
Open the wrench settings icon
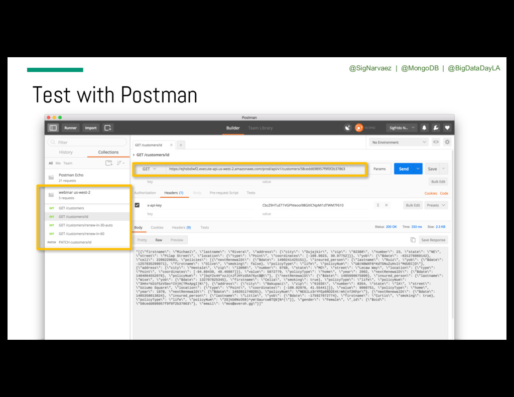(436, 128)
